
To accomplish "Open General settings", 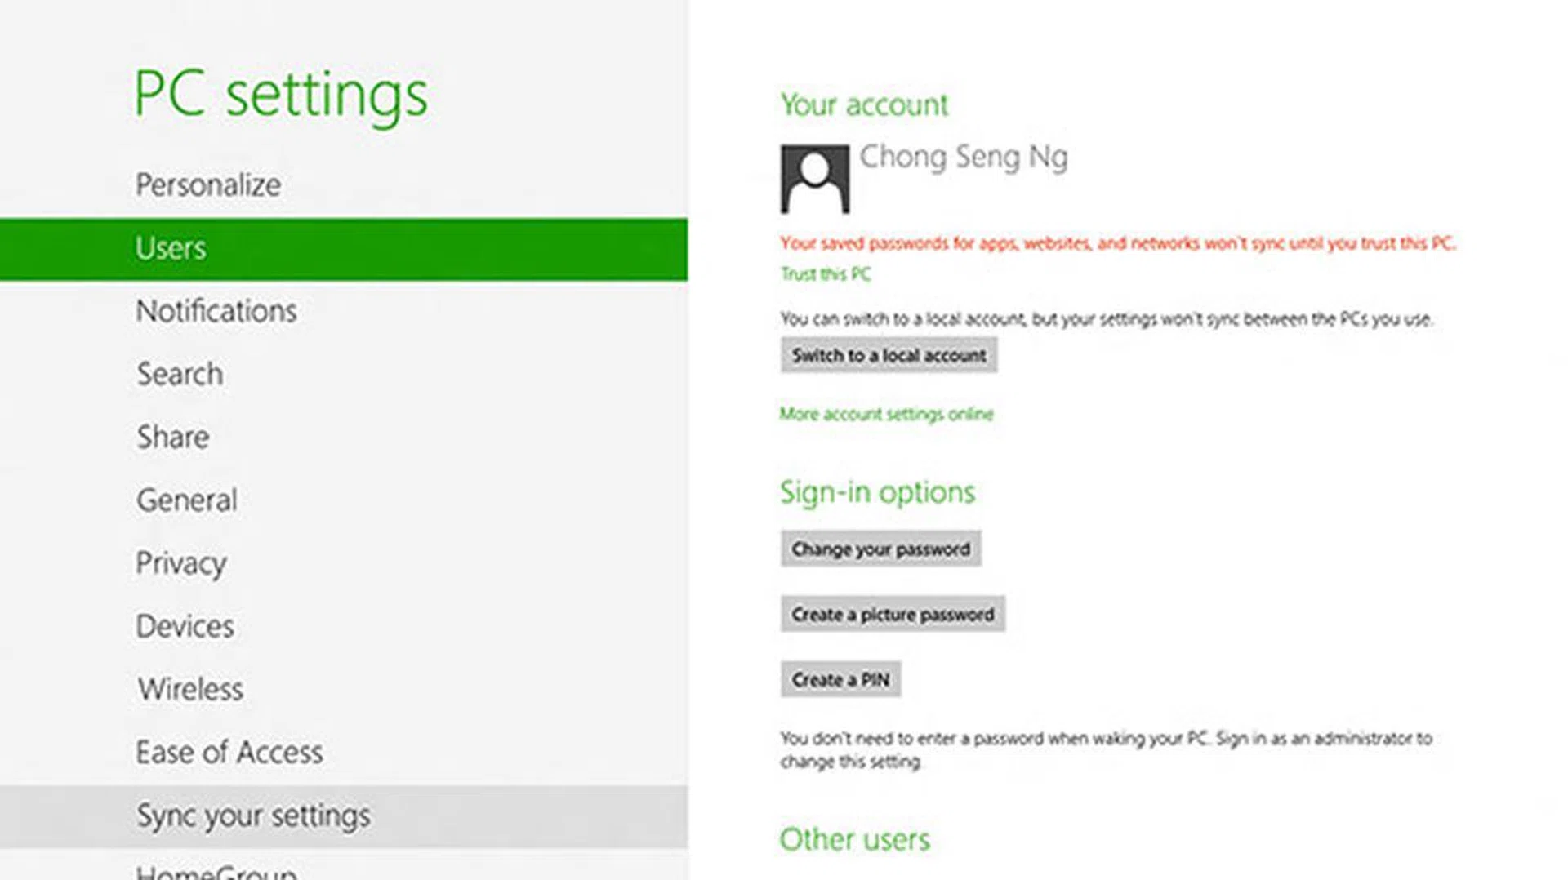I will [x=187, y=500].
